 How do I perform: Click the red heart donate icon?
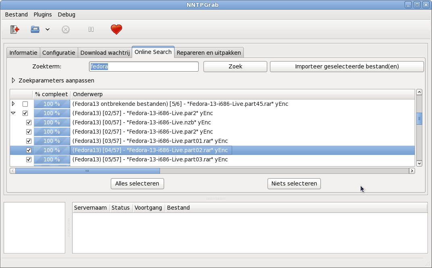tap(116, 29)
